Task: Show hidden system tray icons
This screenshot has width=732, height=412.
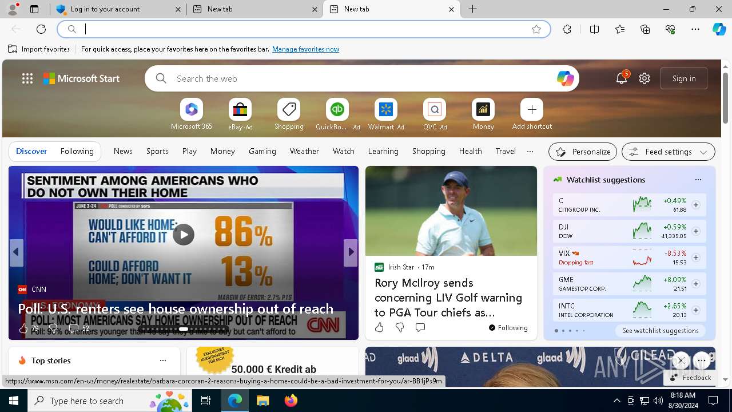Action: (x=616, y=401)
